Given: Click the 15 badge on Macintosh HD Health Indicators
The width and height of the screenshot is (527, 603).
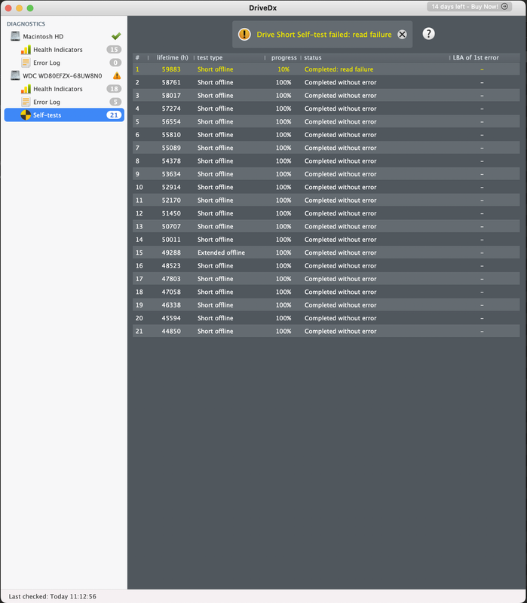Looking at the screenshot, I should tap(114, 50).
